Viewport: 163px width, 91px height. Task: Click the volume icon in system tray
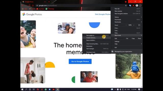point(125,89)
